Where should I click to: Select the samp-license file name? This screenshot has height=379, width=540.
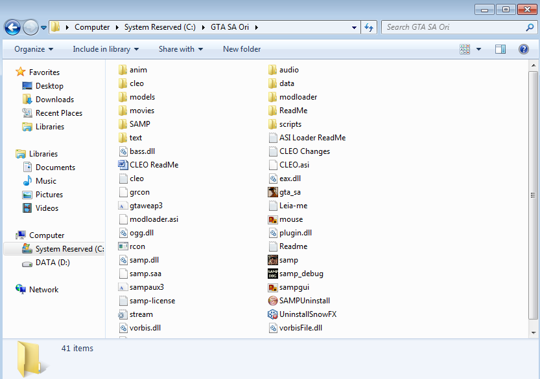coord(152,301)
